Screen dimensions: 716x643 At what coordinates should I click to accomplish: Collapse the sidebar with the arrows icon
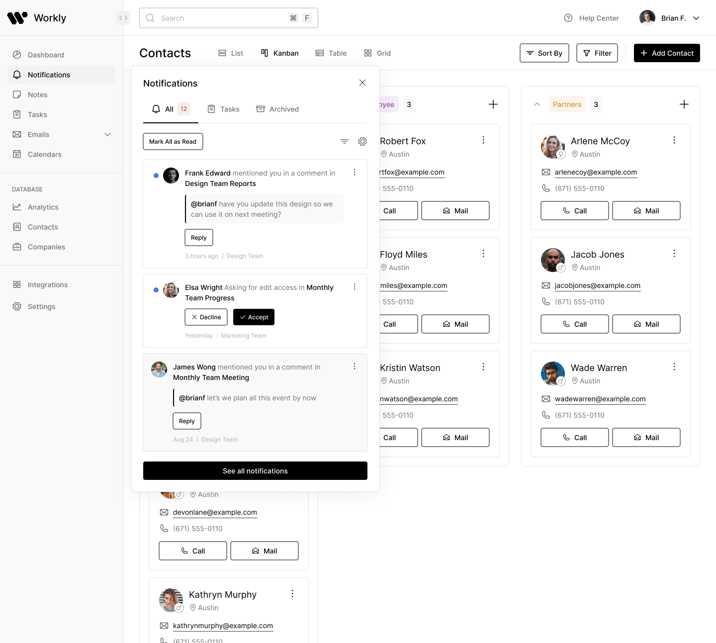click(123, 18)
